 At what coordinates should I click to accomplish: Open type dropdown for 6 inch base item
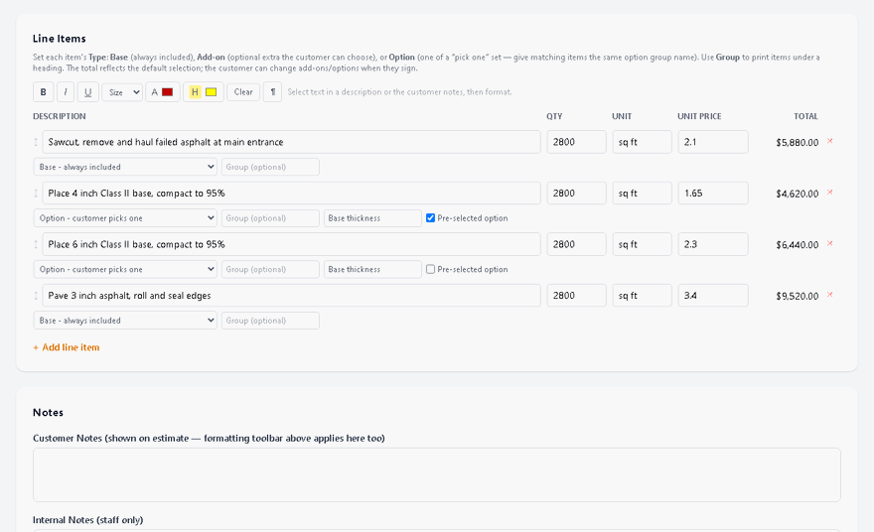125,269
